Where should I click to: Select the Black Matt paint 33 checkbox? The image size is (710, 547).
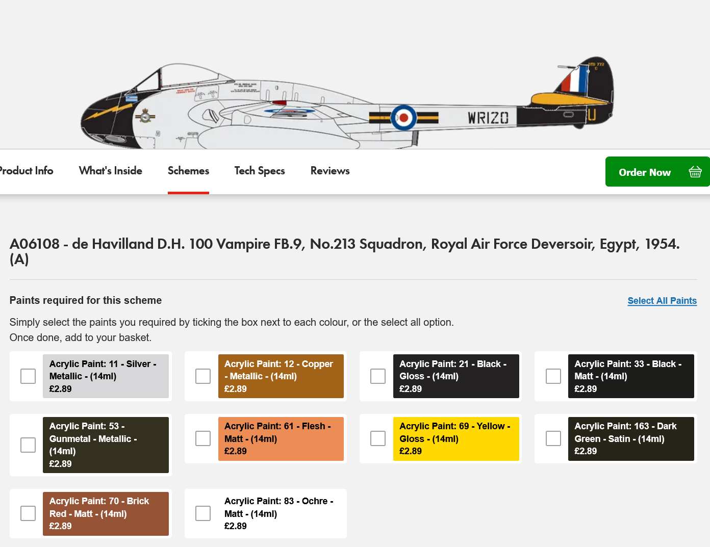[553, 376]
